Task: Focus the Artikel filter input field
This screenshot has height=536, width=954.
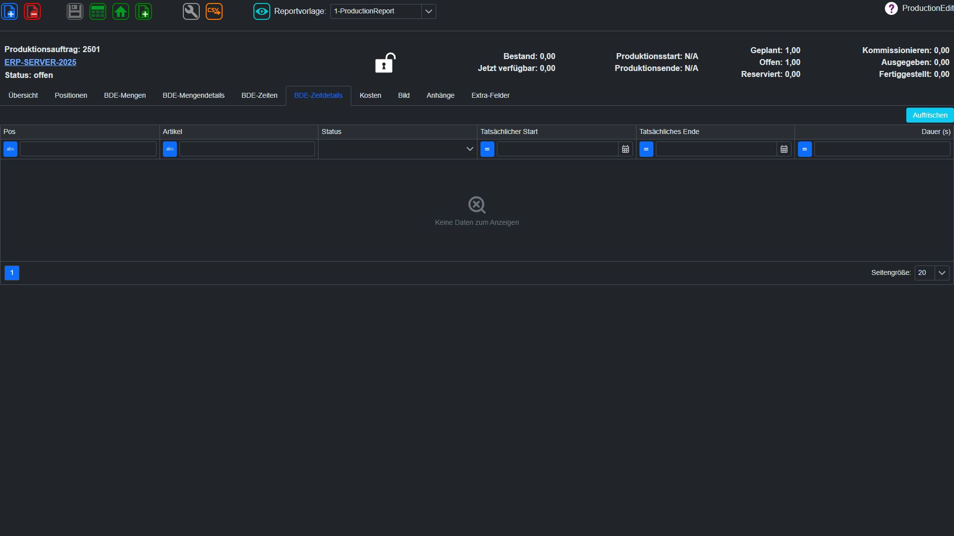Action: [247, 149]
